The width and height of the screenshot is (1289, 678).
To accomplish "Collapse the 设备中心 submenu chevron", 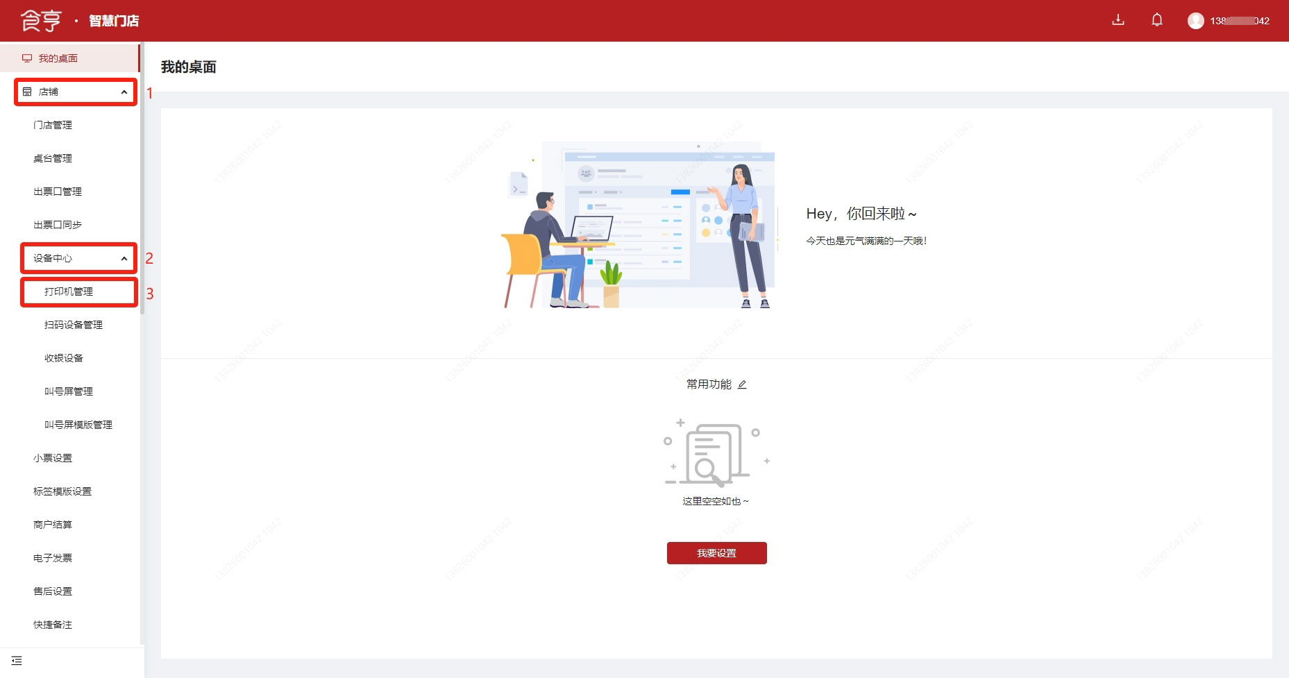I will pos(124,259).
